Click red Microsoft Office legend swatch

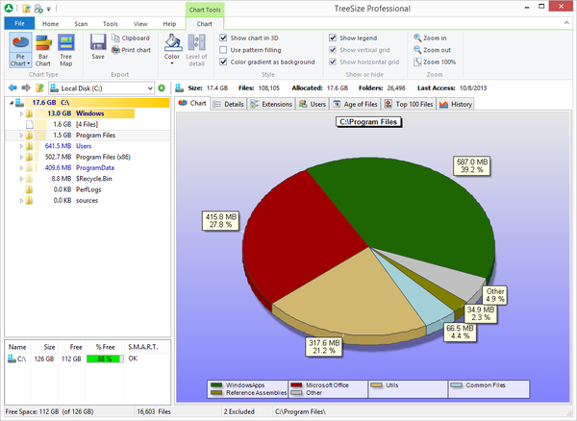(296, 385)
